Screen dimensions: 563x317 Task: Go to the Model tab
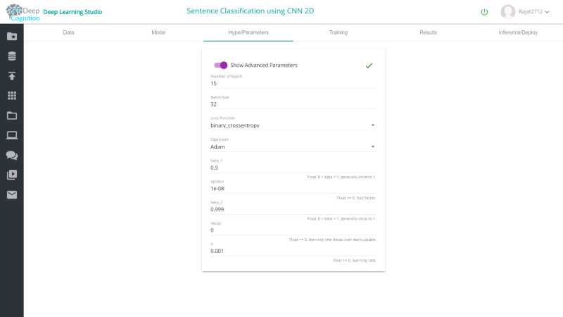(x=158, y=32)
